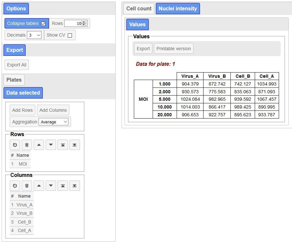This screenshot has height=242, width=292.
Task: Move row up in Rows section
Action: point(39,145)
